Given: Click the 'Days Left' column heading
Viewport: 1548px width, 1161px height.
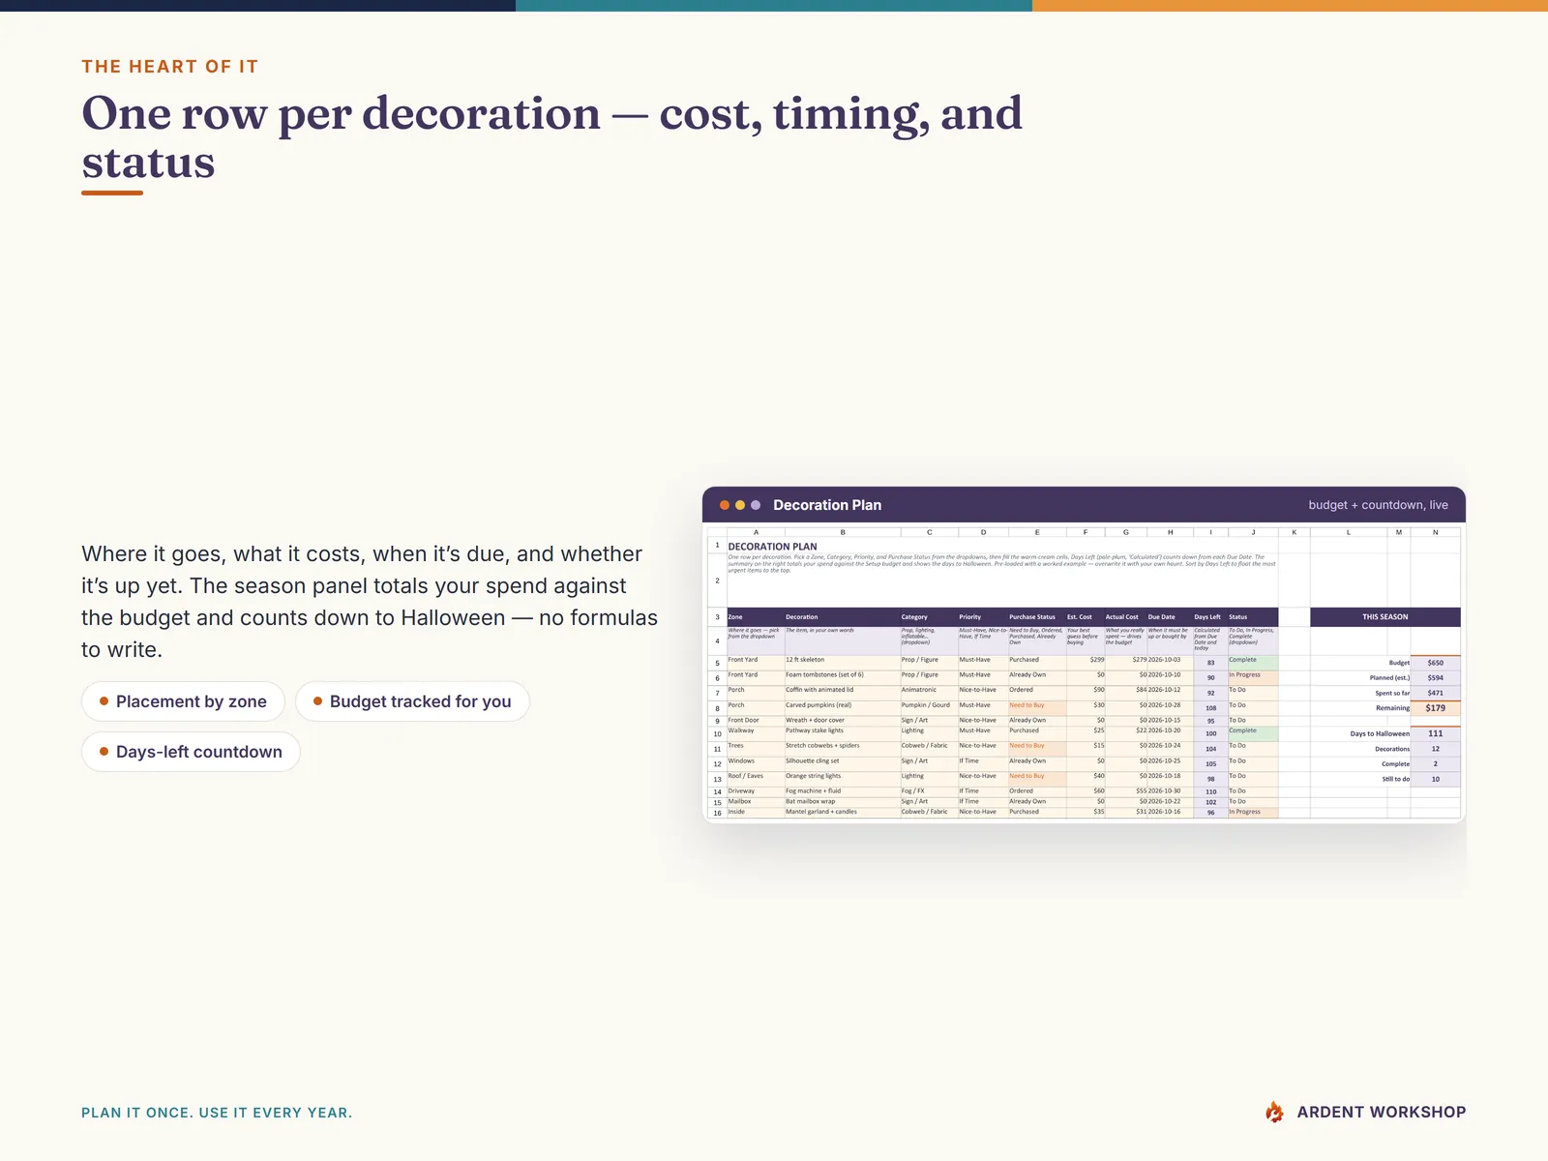Looking at the screenshot, I should click(1210, 616).
